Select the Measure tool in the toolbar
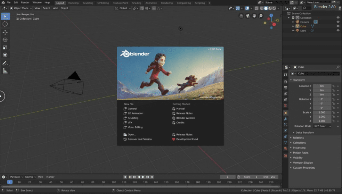342x194 pixels. pos(5,71)
